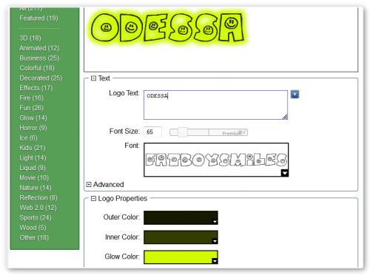Go to the Liquid (9) category
The width and height of the screenshot is (370, 275).
[x=33, y=168]
